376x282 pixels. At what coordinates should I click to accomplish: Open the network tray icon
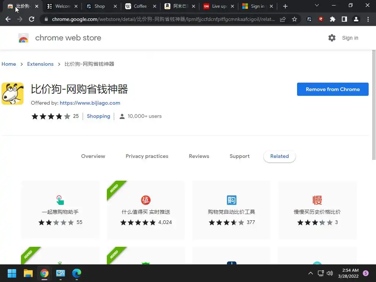321,273
